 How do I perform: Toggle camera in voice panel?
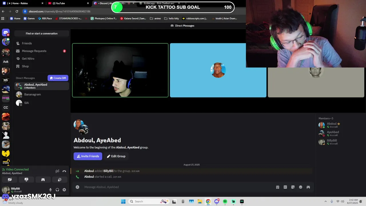pos(10,180)
